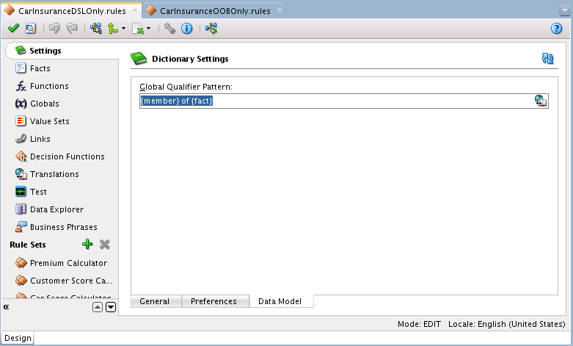Click the Global Qualifier Pattern label
The image size is (573, 346).
186,87
